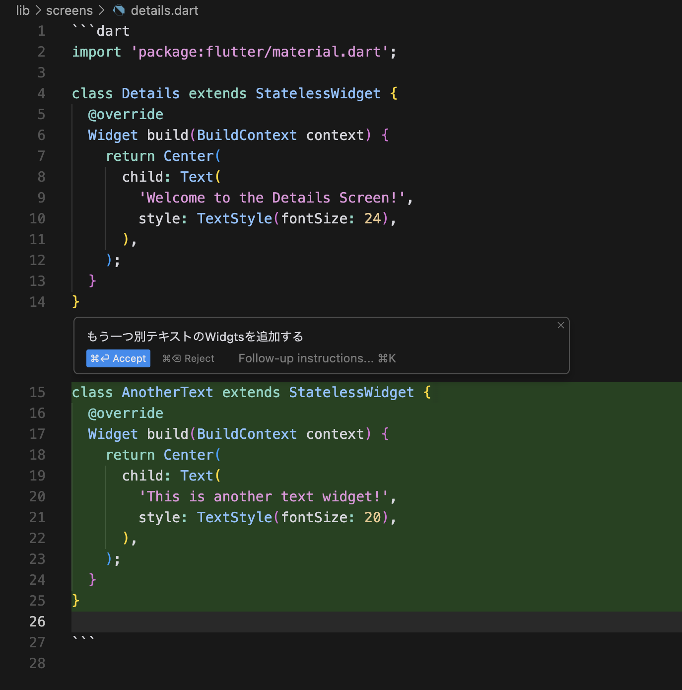The width and height of the screenshot is (682, 690).
Task: Accept the suggested AnotherText code change
Action: click(x=118, y=358)
